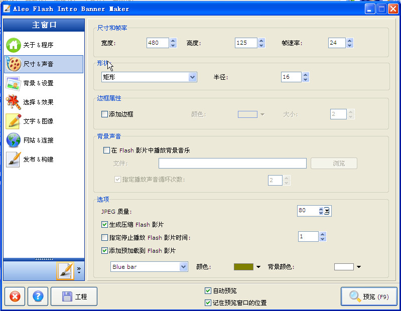Open 矩形 shape dropdown
The image size is (401, 311).
pyautogui.click(x=192, y=77)
